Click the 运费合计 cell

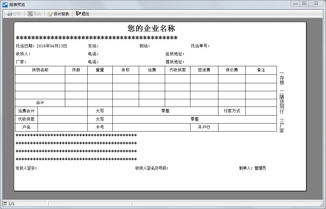point(26,111)
